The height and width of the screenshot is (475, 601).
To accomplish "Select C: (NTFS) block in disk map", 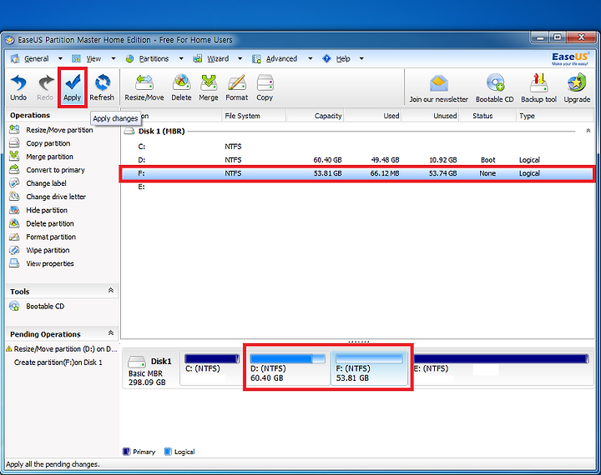I will [211, 368].
